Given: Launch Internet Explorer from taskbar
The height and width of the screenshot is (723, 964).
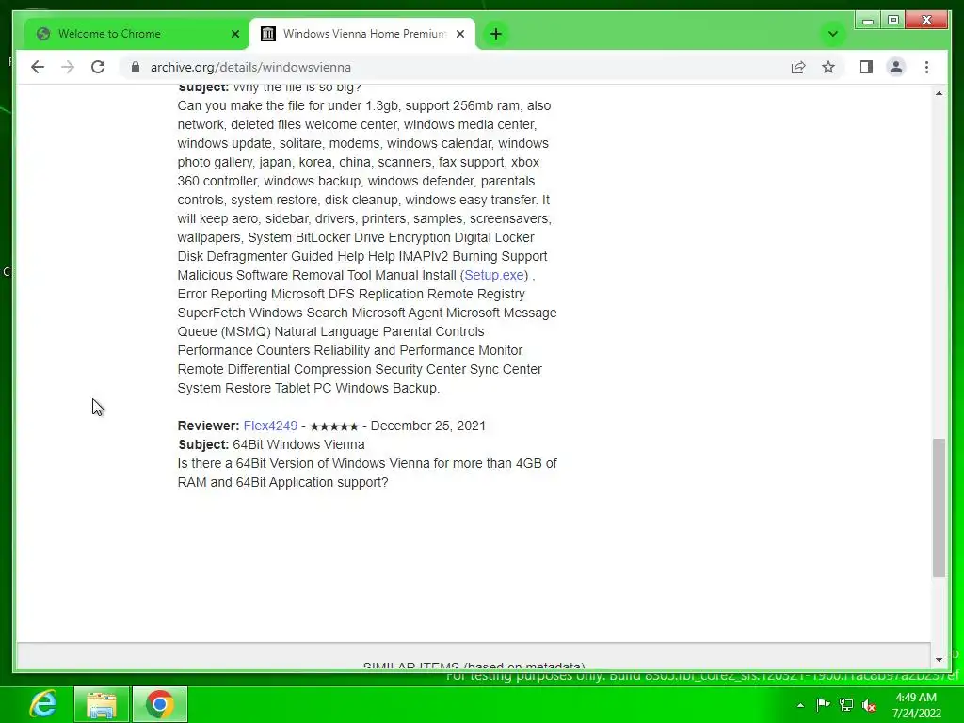Looking at the screenshot, I should pyautogui.click(x=43, y=704).
